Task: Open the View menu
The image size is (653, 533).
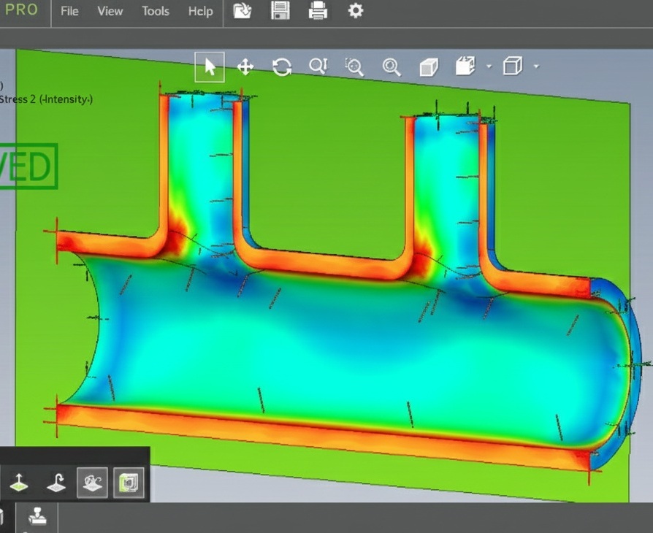Action: point(110,11)
